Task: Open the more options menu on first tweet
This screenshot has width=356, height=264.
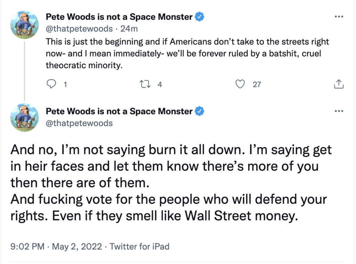Action: pyautogui.click(x=338, y=17)
